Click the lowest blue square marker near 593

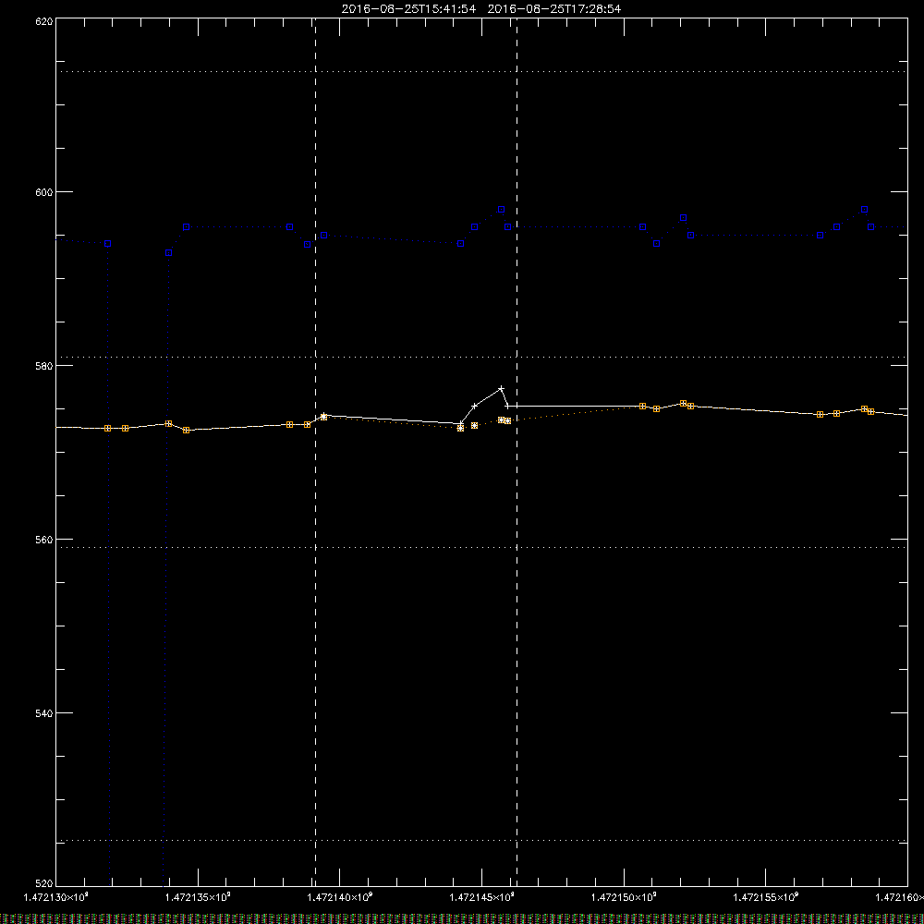click(x=168, y=253)
